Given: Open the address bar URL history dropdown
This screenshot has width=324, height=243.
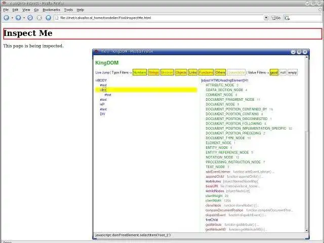Looking at the screenshot, I should pos(266,18).
